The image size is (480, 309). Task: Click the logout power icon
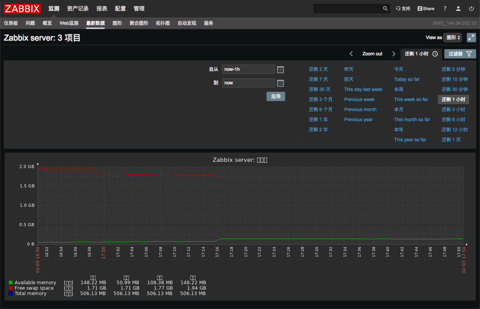click(x=471, y=9)
